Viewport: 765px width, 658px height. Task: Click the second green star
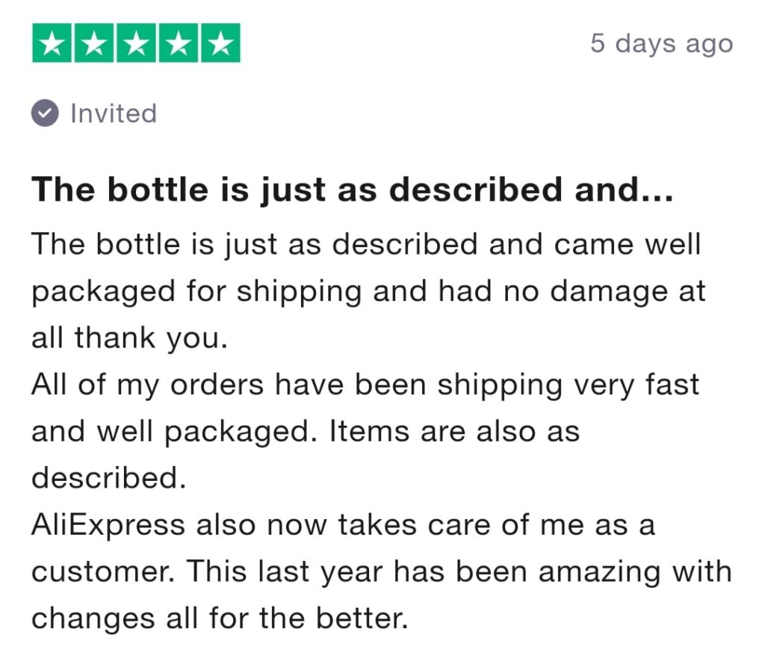[95, 43]
